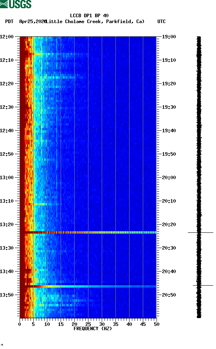Click the 12:10 PDT time label
Image resolution: width=216 pixels, height=349 pixels.
7,60
